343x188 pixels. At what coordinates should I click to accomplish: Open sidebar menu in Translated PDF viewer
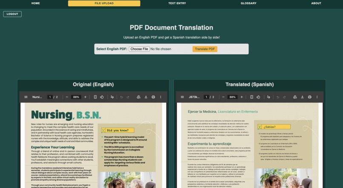tap(182, 97)
